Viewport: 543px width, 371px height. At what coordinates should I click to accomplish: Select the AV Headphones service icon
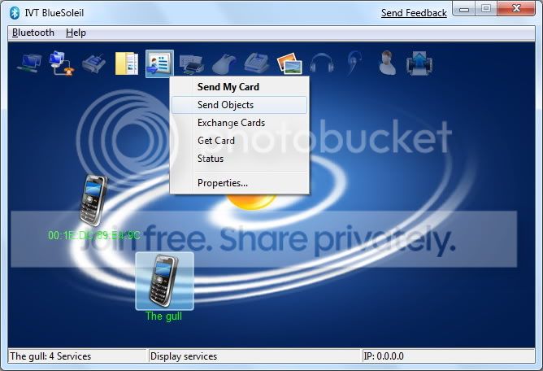point(322,63)
